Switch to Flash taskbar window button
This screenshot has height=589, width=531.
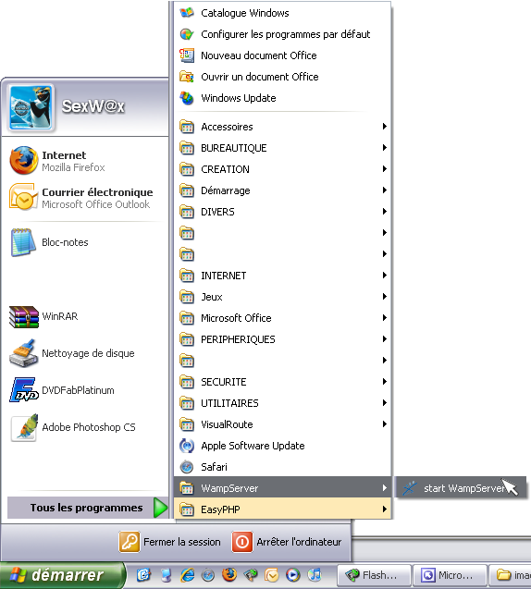click(x=374, y=575)
